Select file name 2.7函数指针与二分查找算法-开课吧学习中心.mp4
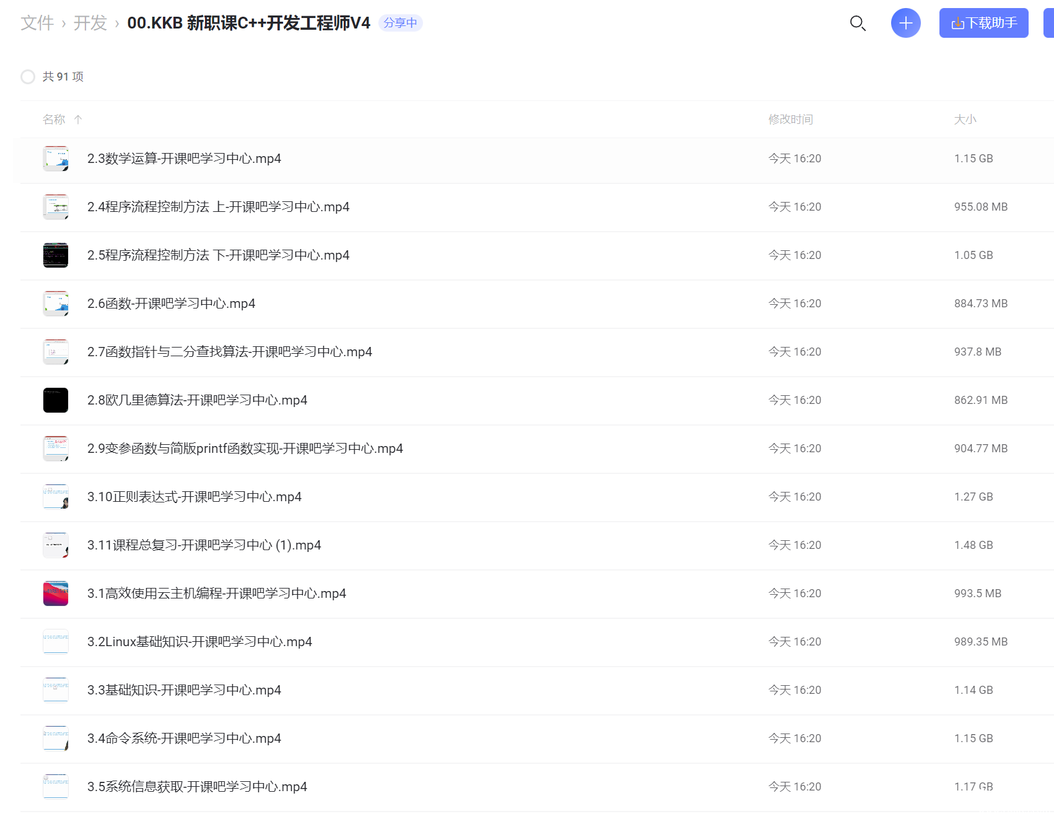Viewport: 1054px width, 819px height. pyautogui.click(x=230, y=352)
